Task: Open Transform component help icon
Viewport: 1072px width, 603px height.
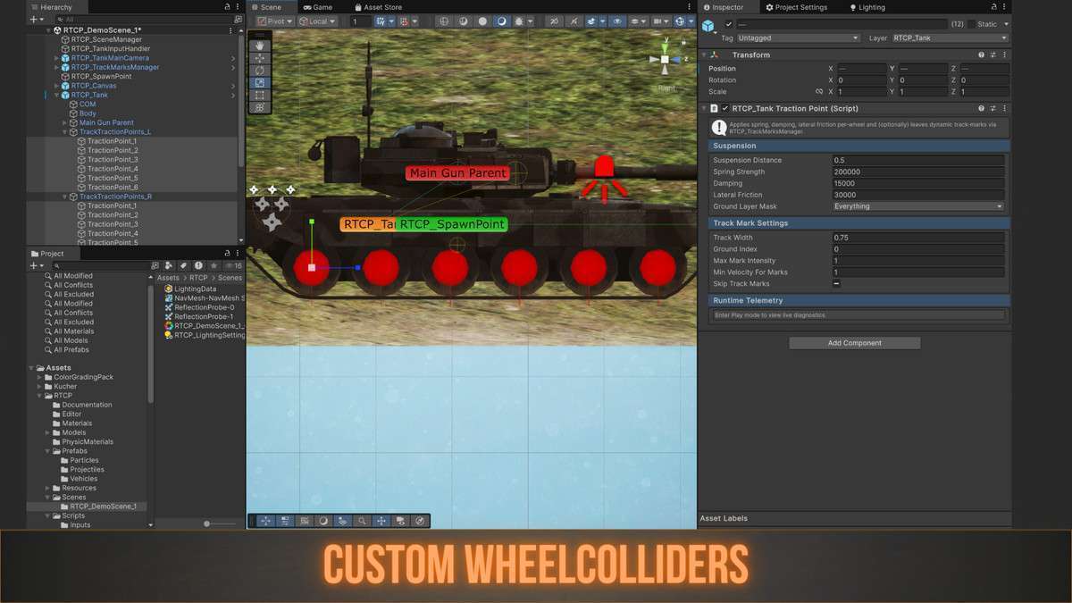Action: coord(981,54)
